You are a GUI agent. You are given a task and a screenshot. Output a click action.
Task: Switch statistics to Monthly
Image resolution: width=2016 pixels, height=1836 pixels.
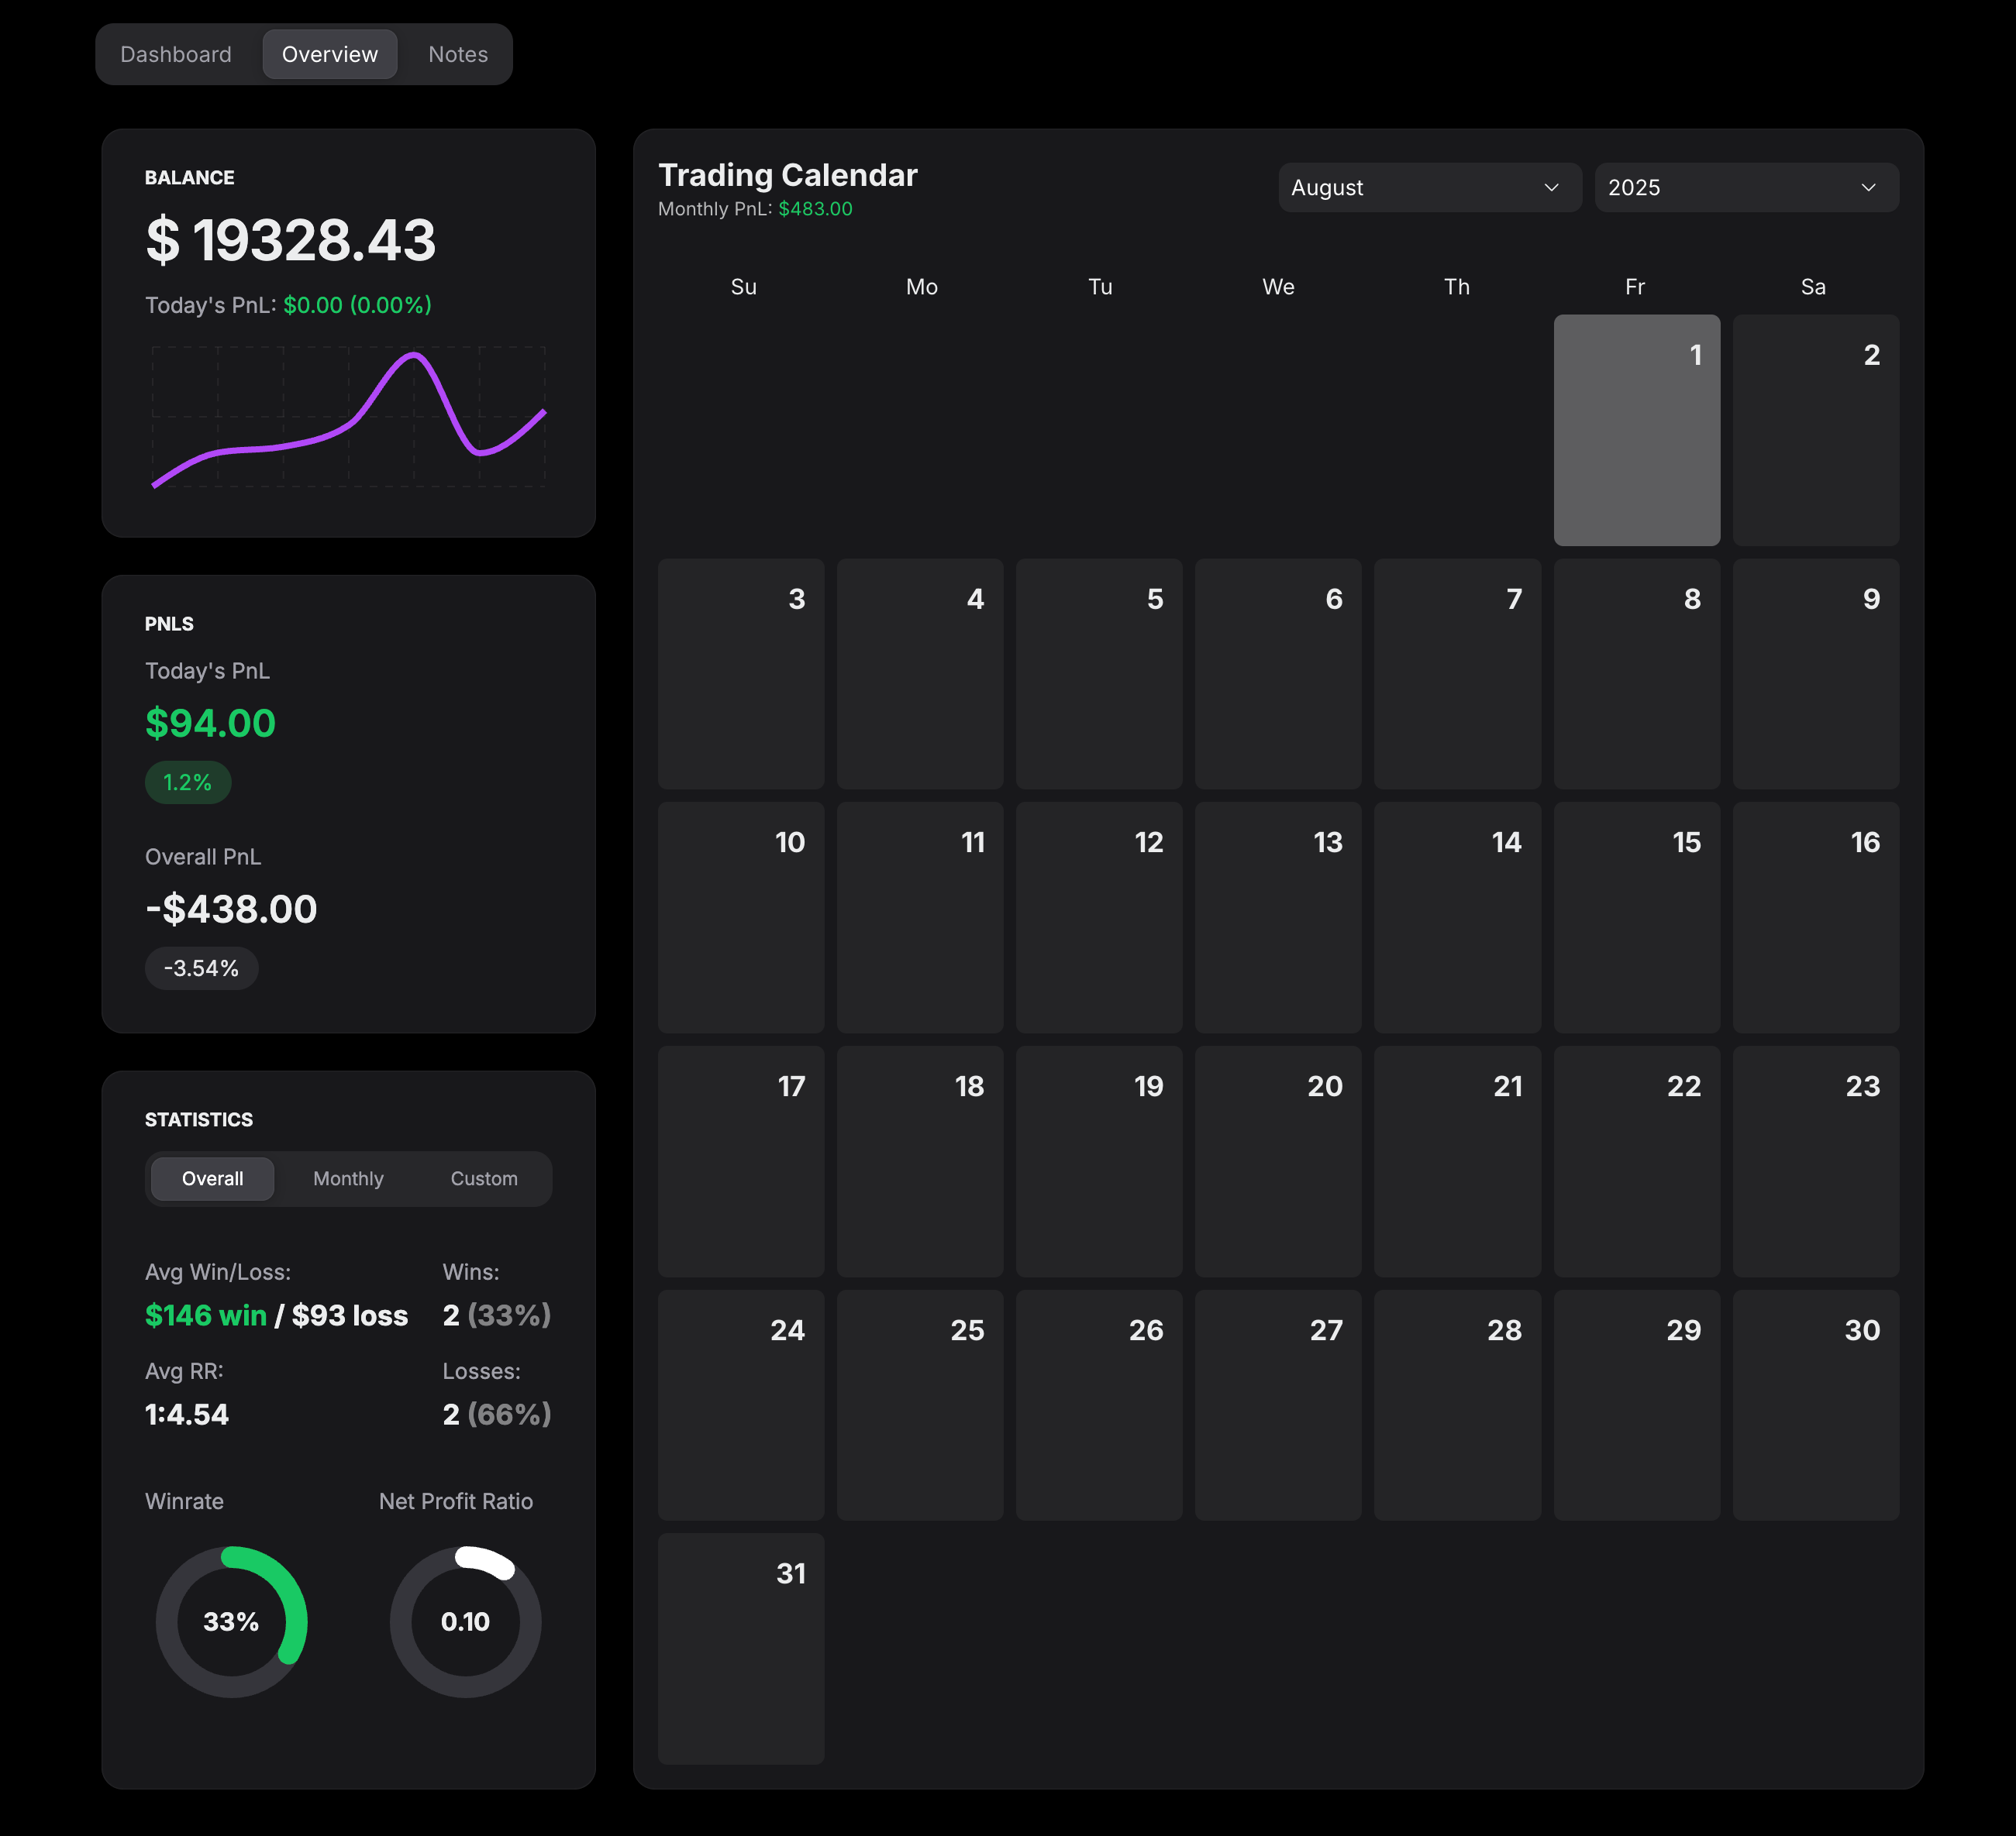click(348, 1178)
